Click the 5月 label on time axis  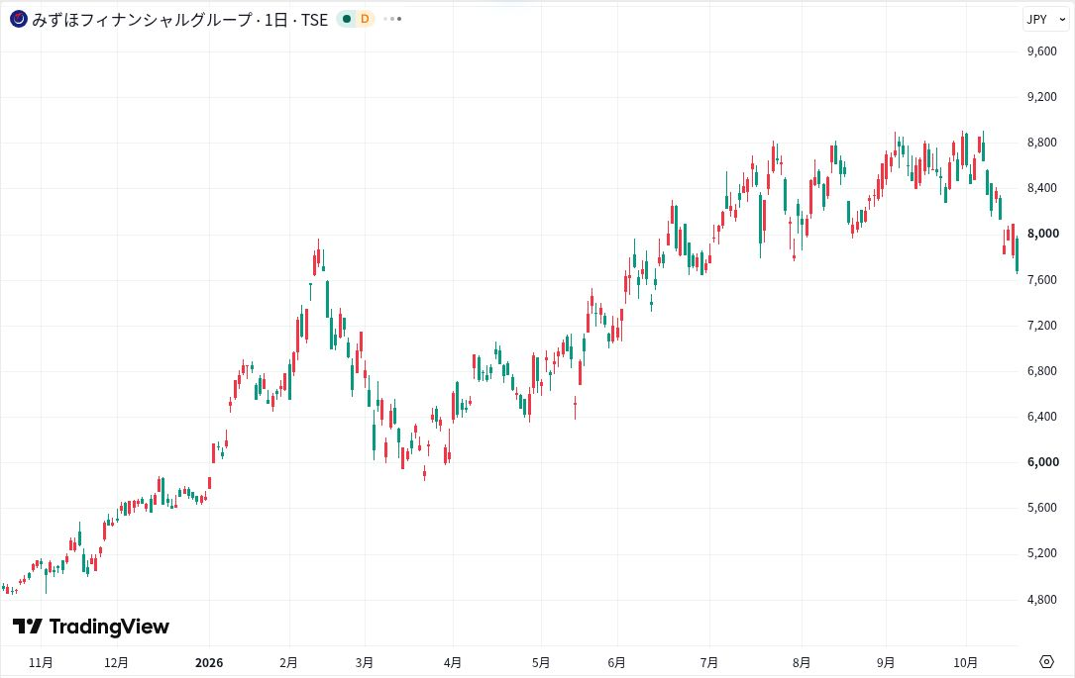tap(541, 663)
